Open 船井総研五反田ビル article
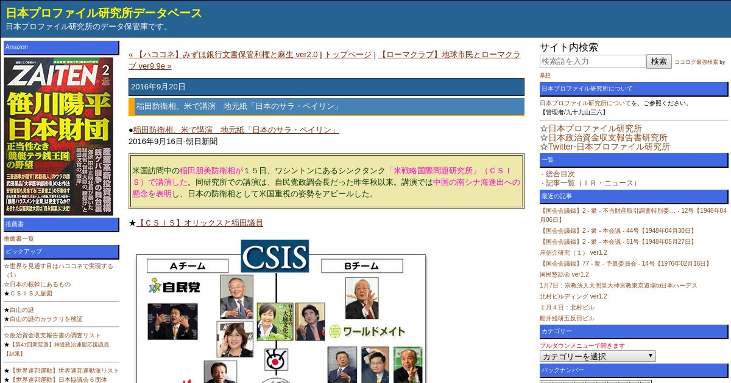The image size is (731, 383). point(567,319)
